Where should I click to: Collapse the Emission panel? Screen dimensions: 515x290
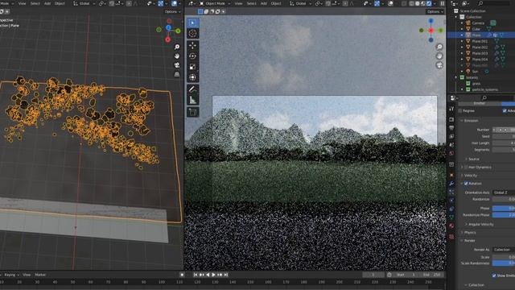click(471, 121)
